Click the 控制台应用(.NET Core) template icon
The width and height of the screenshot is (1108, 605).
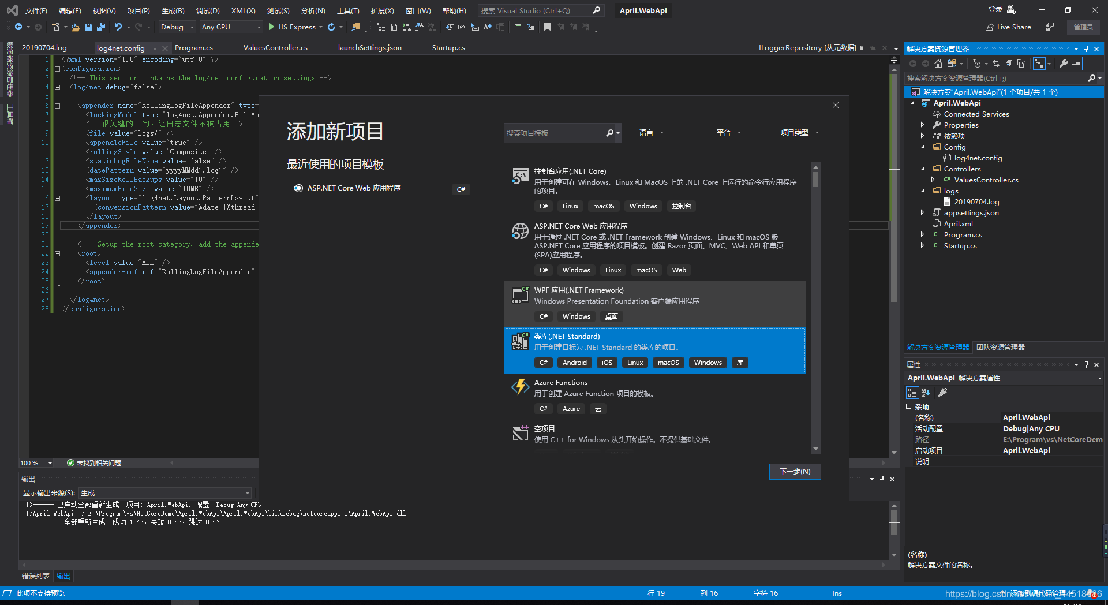(521, 176)
